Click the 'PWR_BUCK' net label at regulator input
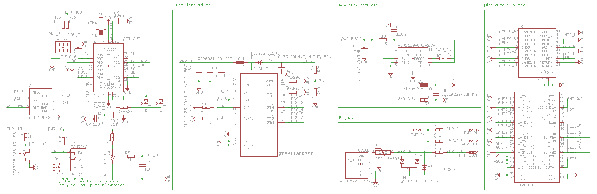 (351, 39)
